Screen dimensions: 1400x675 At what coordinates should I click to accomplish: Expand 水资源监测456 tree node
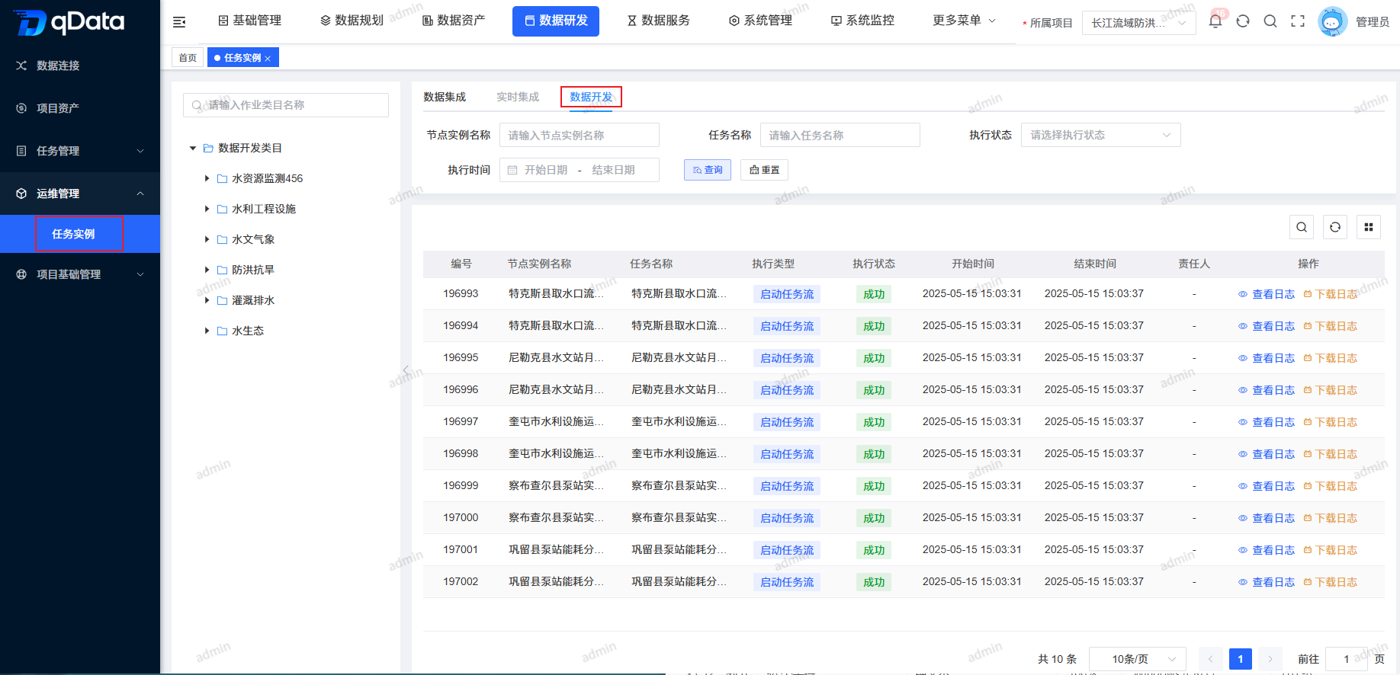click(x=207, y=178)
